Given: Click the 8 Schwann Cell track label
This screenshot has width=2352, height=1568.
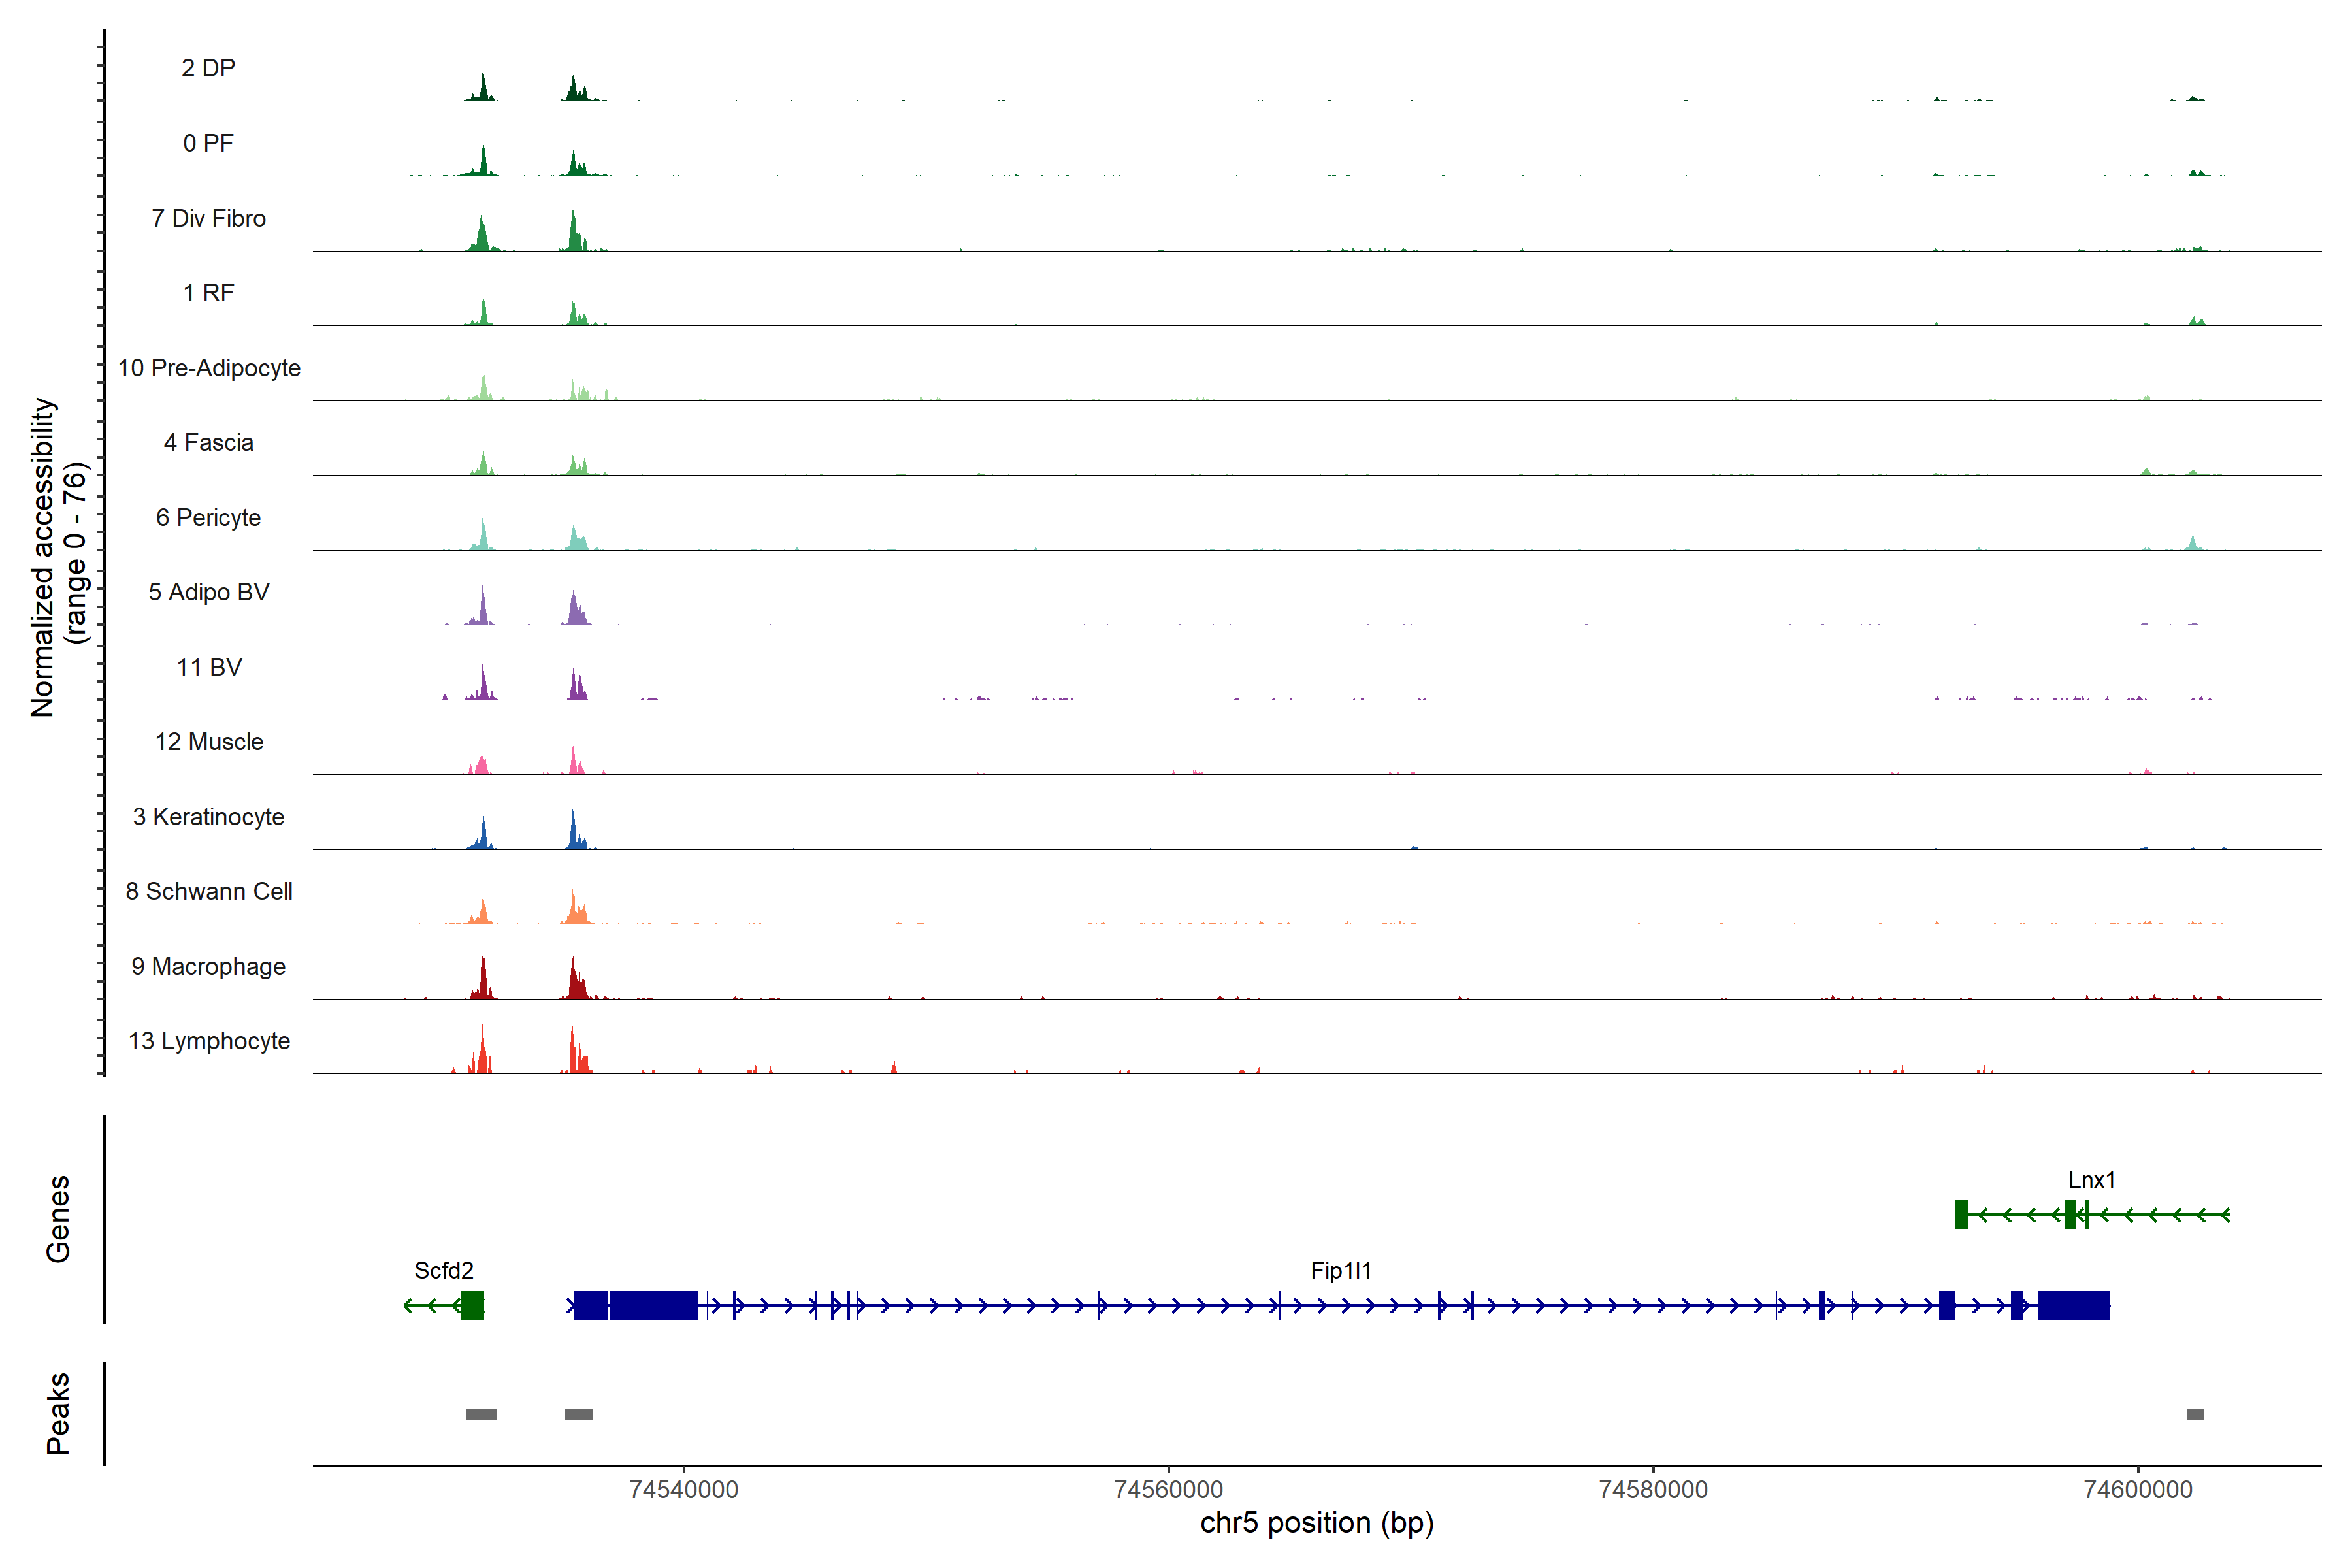Looking at the screenshot, I should [209, 891].
